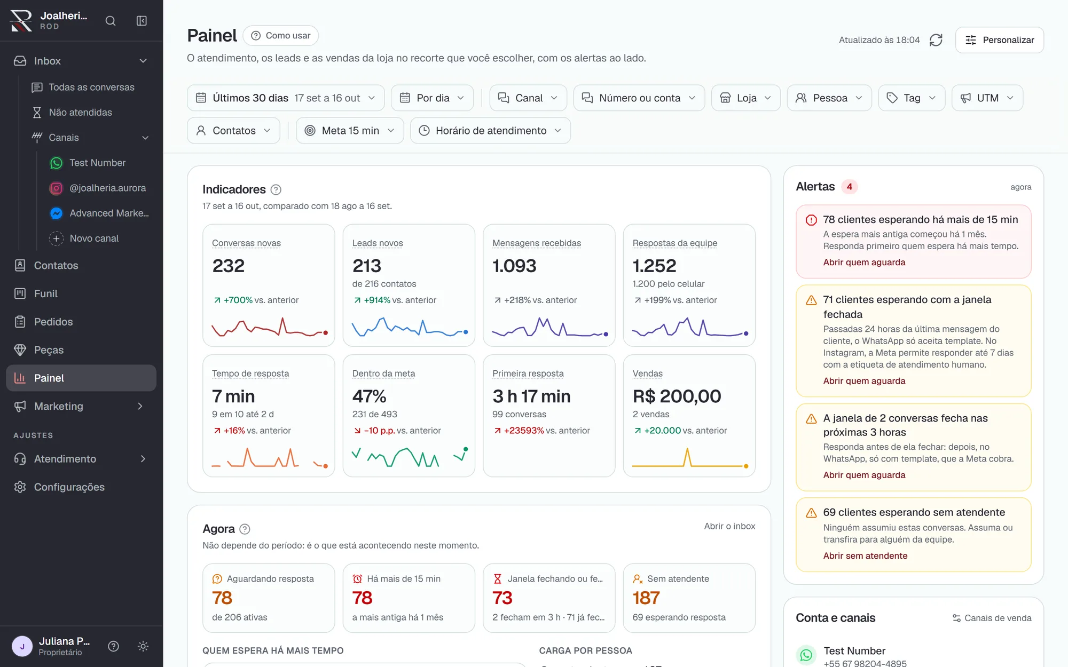Open Pedidos in sidebar

(x=81, y=322)
